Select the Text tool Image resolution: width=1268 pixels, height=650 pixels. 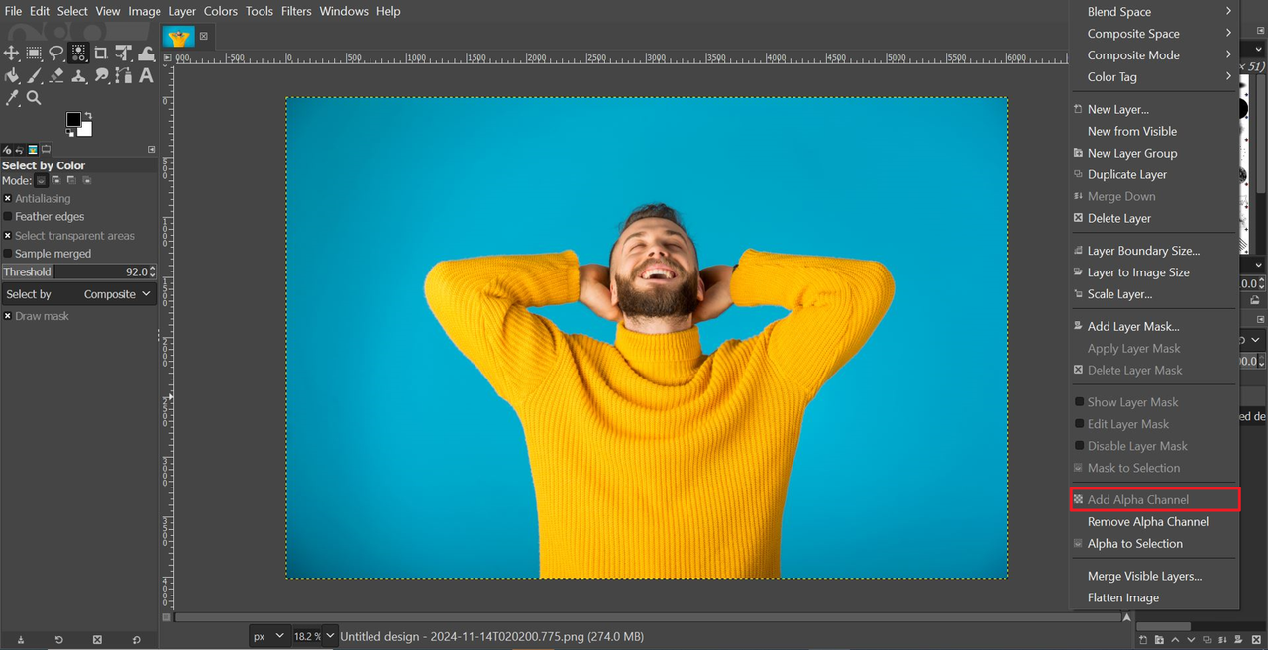tap(146, 75)
